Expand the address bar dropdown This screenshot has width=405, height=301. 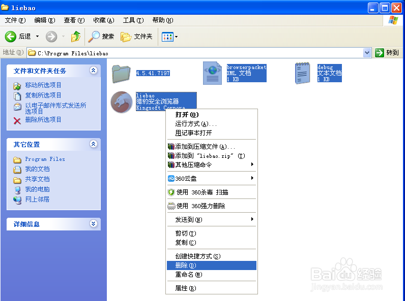367,53
